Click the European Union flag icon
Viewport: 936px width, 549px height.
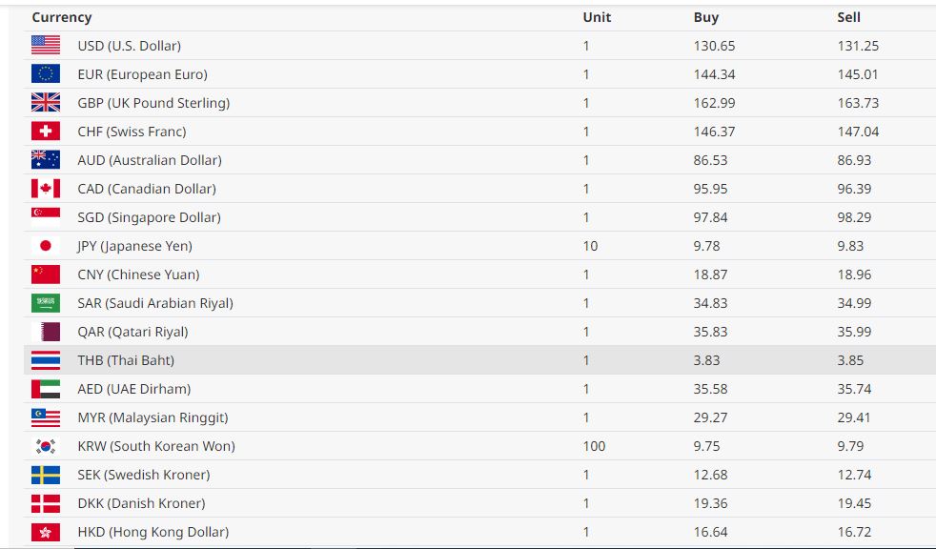coord(45,74)
